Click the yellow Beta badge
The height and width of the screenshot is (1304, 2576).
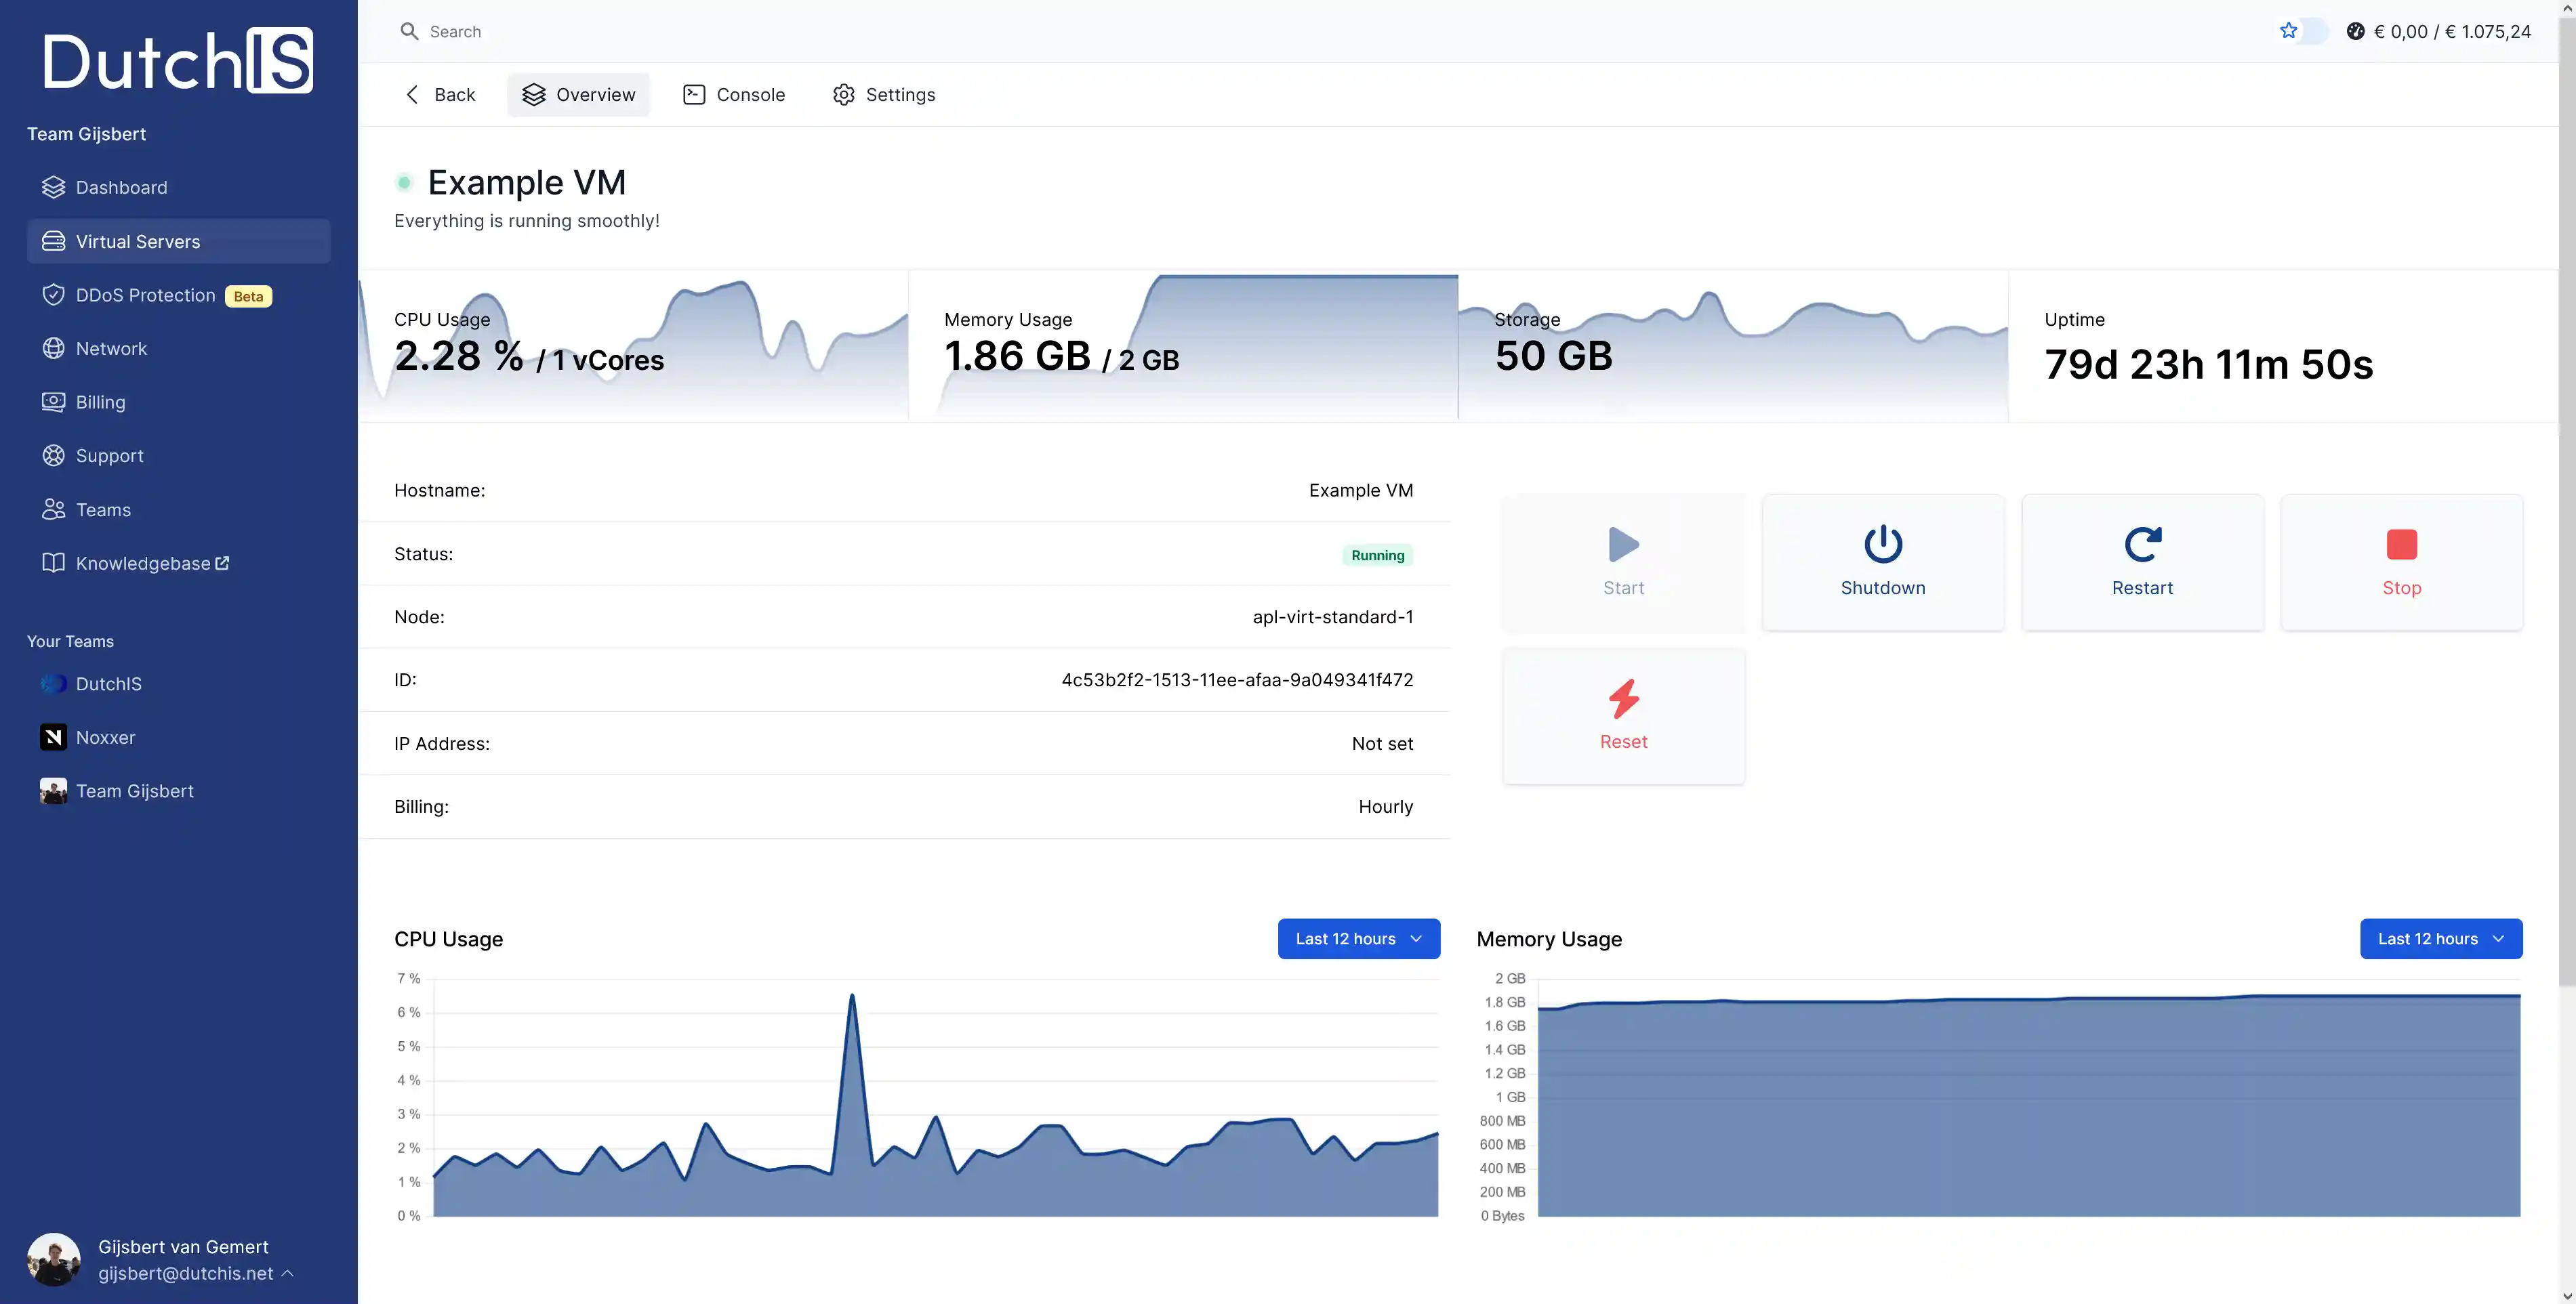(248, 296)
